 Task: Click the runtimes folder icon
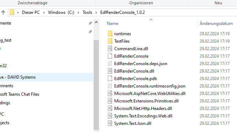click(110, 33)
